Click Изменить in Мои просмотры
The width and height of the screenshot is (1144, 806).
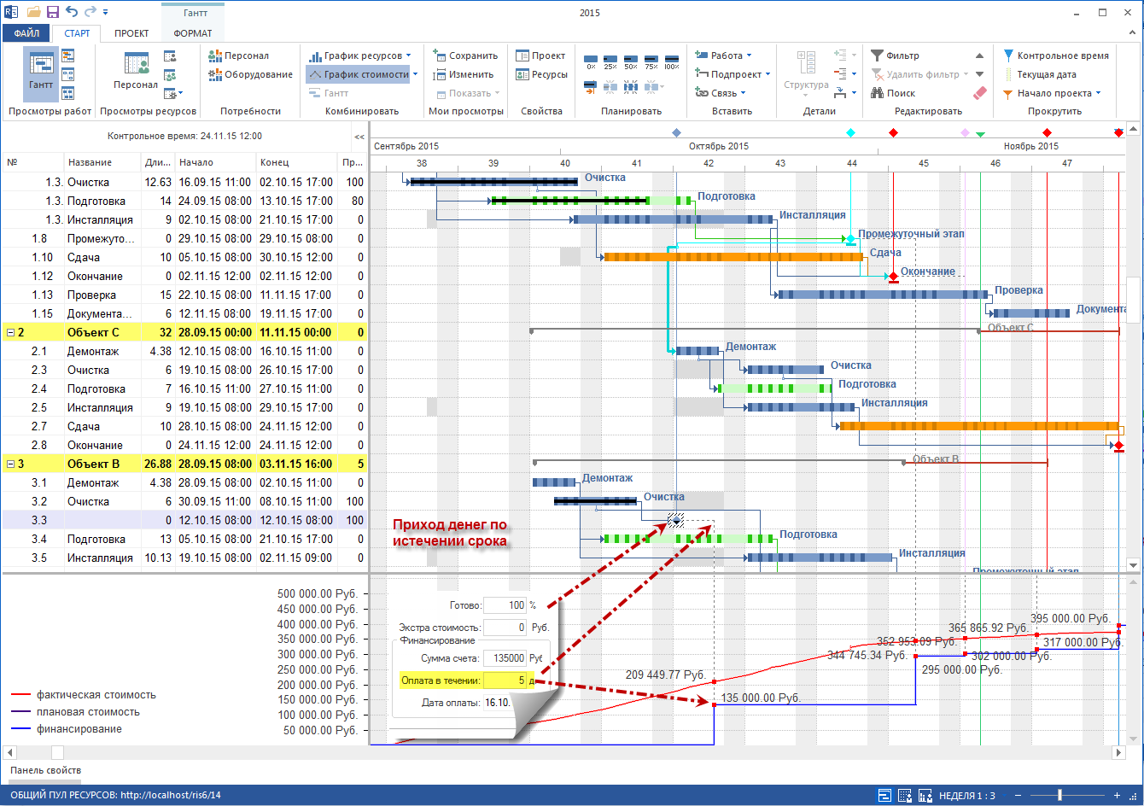click(x=464, y=74)
